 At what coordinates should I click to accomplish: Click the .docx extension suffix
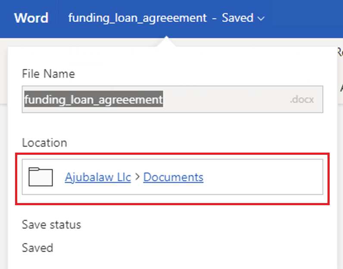[302, 100]
